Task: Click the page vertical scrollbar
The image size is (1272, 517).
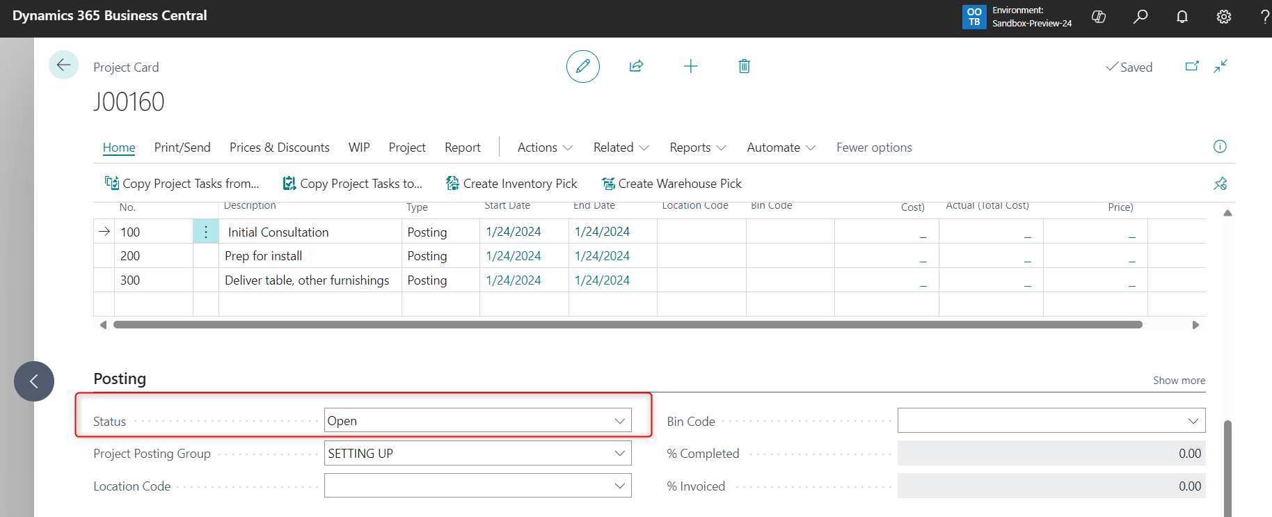Action: [x=1227, y=468]
